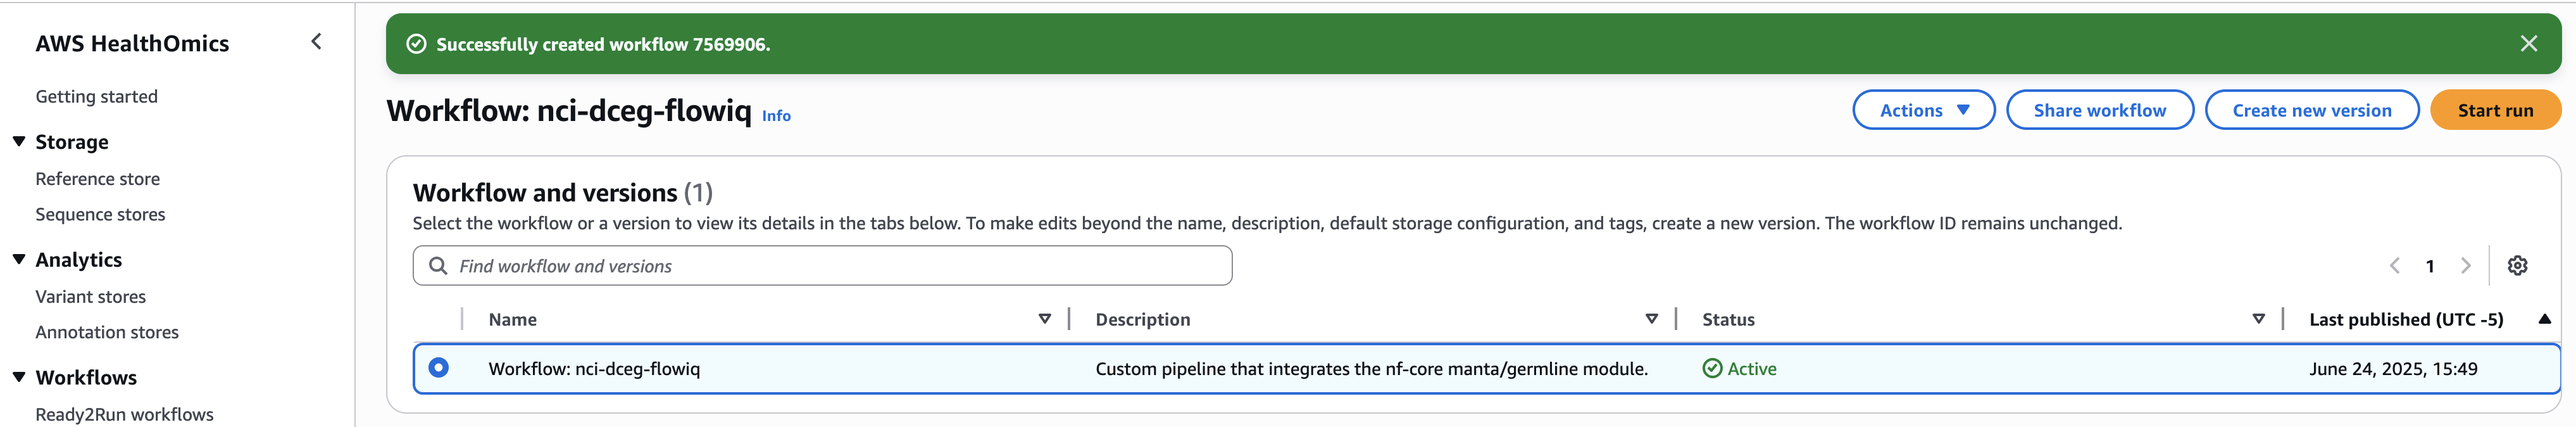The width and height of the screenshot is (2576, 427).
Task: Navigate to Ready2Run workflows
Action: pos(124,414)
